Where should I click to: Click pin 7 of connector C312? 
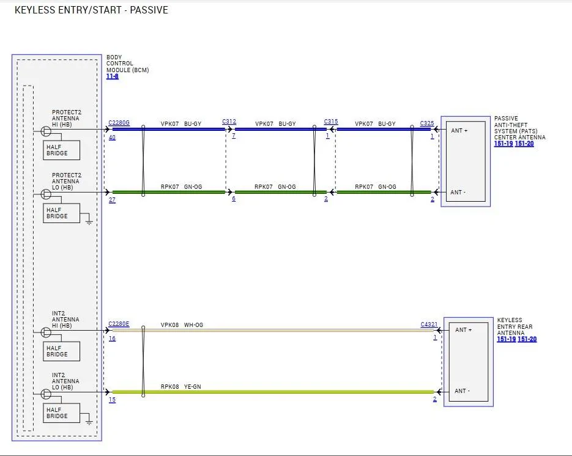234,136
